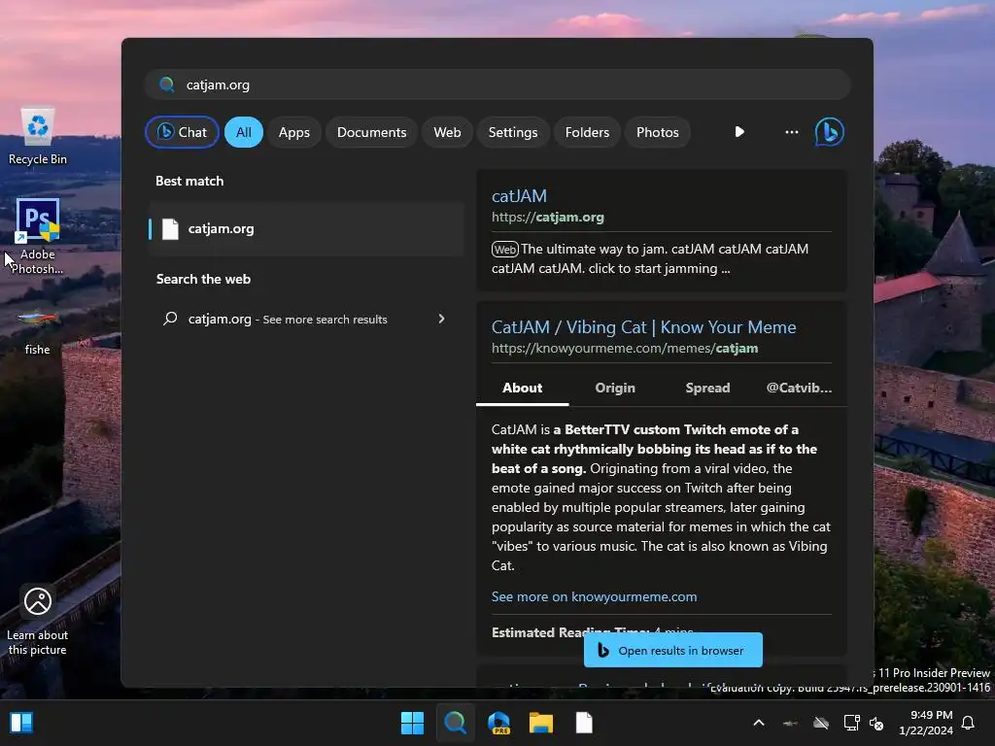This screenshot has width=995, height=746.
Task: Filter results by Folders
Action: [587, 132]
